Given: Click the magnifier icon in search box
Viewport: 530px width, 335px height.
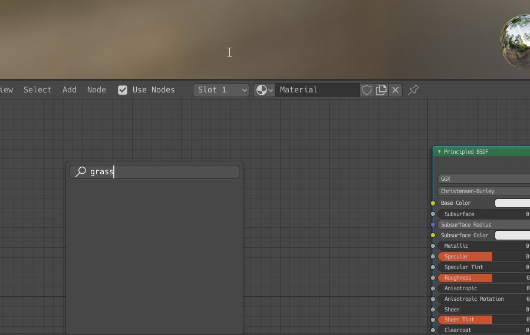Looking at the screenshot, I should 81,171.
